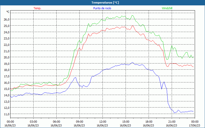The width and height of the screenshot is (205, 128).
Task: Click the 25,0 y-axis value
Action: [7, 26]
